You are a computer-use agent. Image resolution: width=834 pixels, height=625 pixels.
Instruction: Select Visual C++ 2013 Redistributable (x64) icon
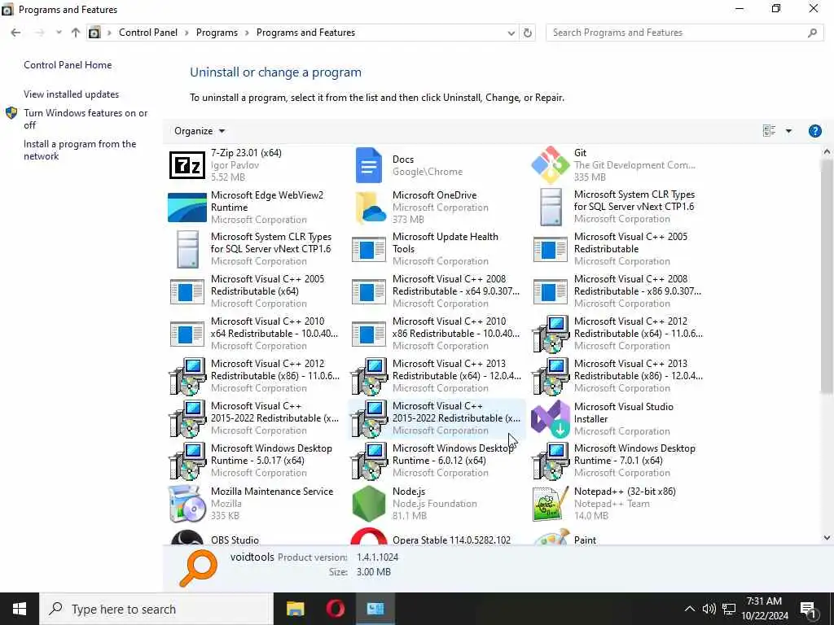coord(369,376)
